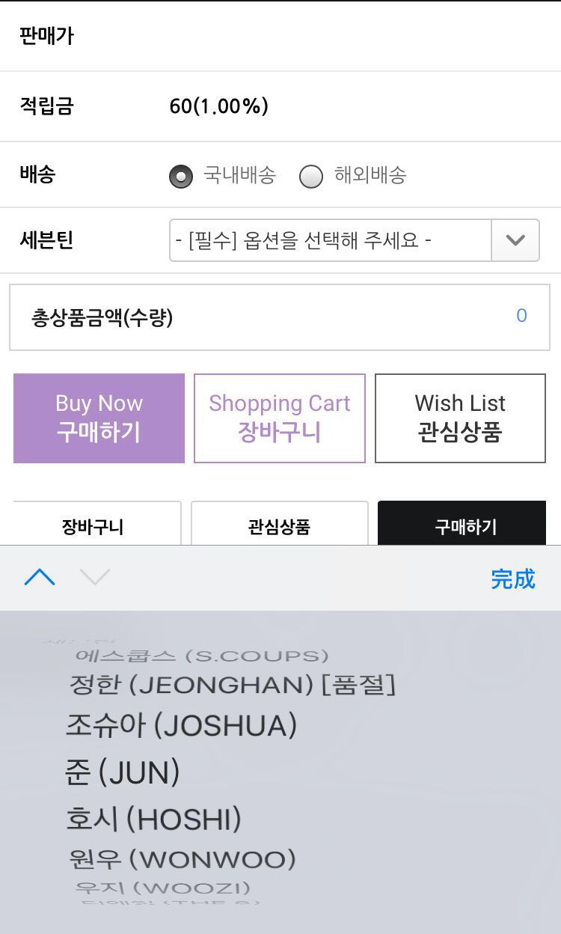Choose 준 (JUN) in the picker
The width and height of the screenshot is (561, 934).
(123, 772)
